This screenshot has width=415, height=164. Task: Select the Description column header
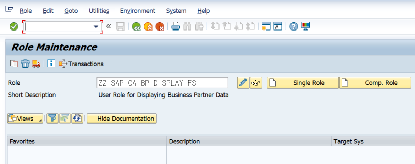click(249, 141)
